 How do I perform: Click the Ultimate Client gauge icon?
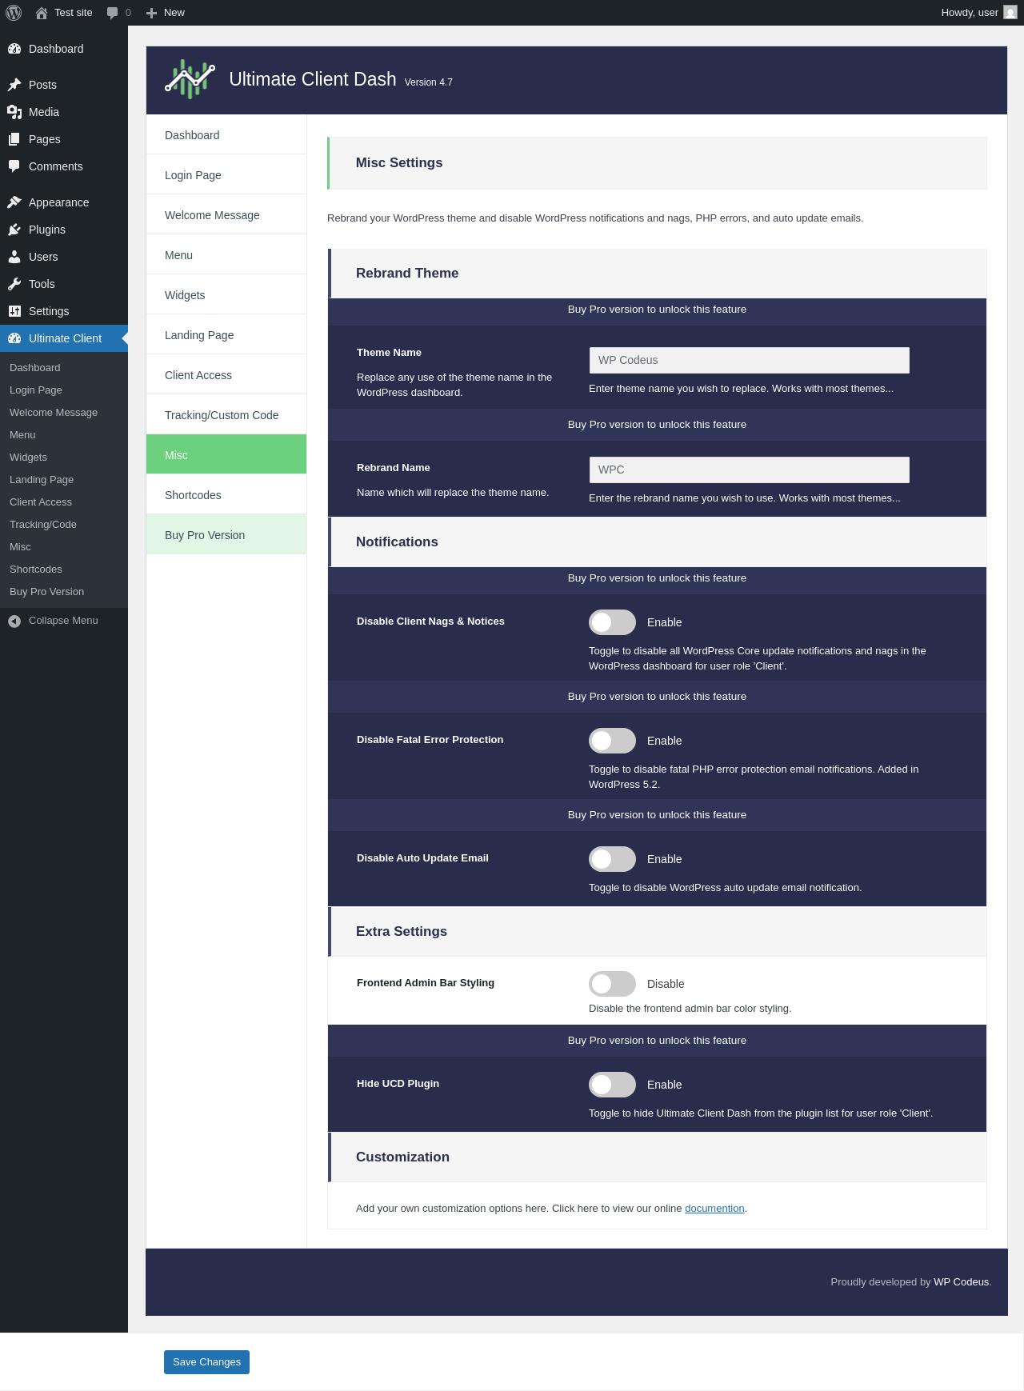pos(14,338)
